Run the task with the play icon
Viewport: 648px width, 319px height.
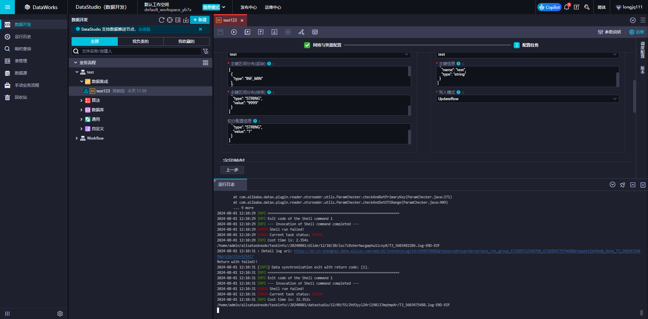234,32
